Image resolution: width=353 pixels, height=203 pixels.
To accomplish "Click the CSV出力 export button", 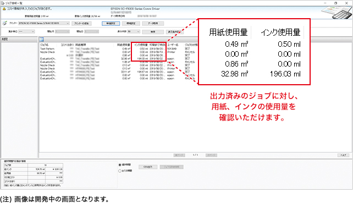I will [x=148, y=167].
